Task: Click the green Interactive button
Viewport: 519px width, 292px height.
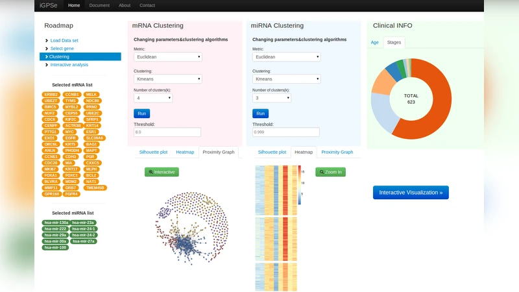Action: coord(162,172)
